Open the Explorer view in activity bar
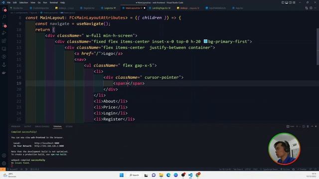The width and height of the screenshot is (319, 179). [x=4, y=9]
